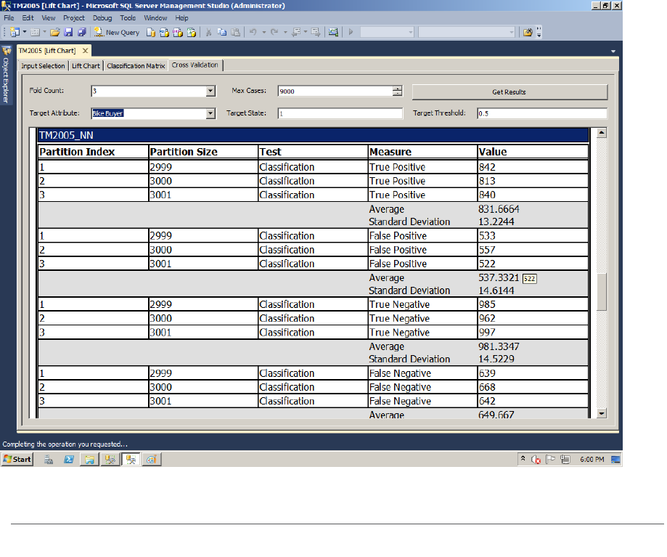Click the Undo arrow icon
The height and width of the screenshot is (557, 667).
(253, 32)
